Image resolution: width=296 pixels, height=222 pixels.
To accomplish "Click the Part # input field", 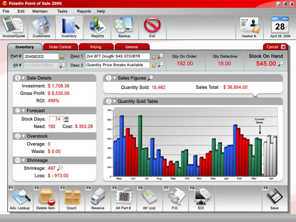I will pyautogui.click(x=41, y=56).
